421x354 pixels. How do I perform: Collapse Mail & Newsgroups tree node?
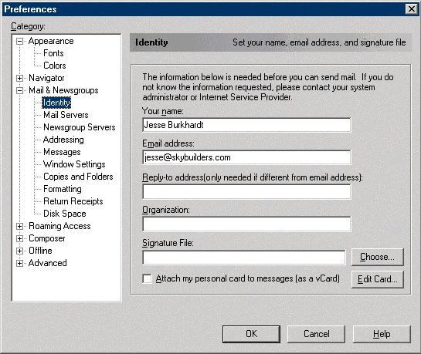[x=19, y=90]
